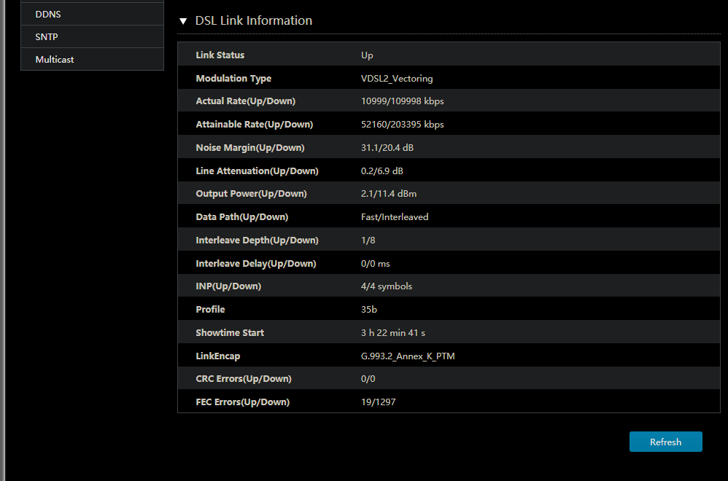Viewport: 728px width, 481px height.
Task: Open the DDNS menu item
Action: coord(93,15)
